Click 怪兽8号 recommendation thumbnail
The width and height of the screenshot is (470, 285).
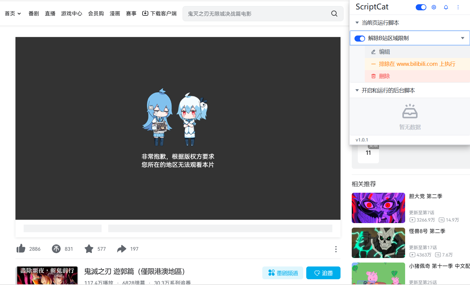pos(378,243)
